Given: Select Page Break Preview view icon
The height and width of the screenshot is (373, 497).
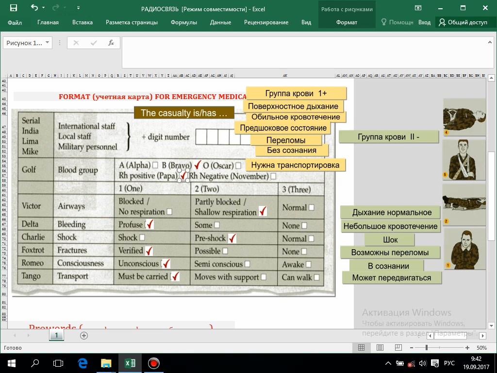Looking at the screenshot, I should pyautogui.click(x=398, y=348).
